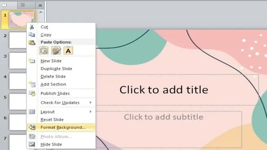Click the Layout icon in context menu

[32, 112]
